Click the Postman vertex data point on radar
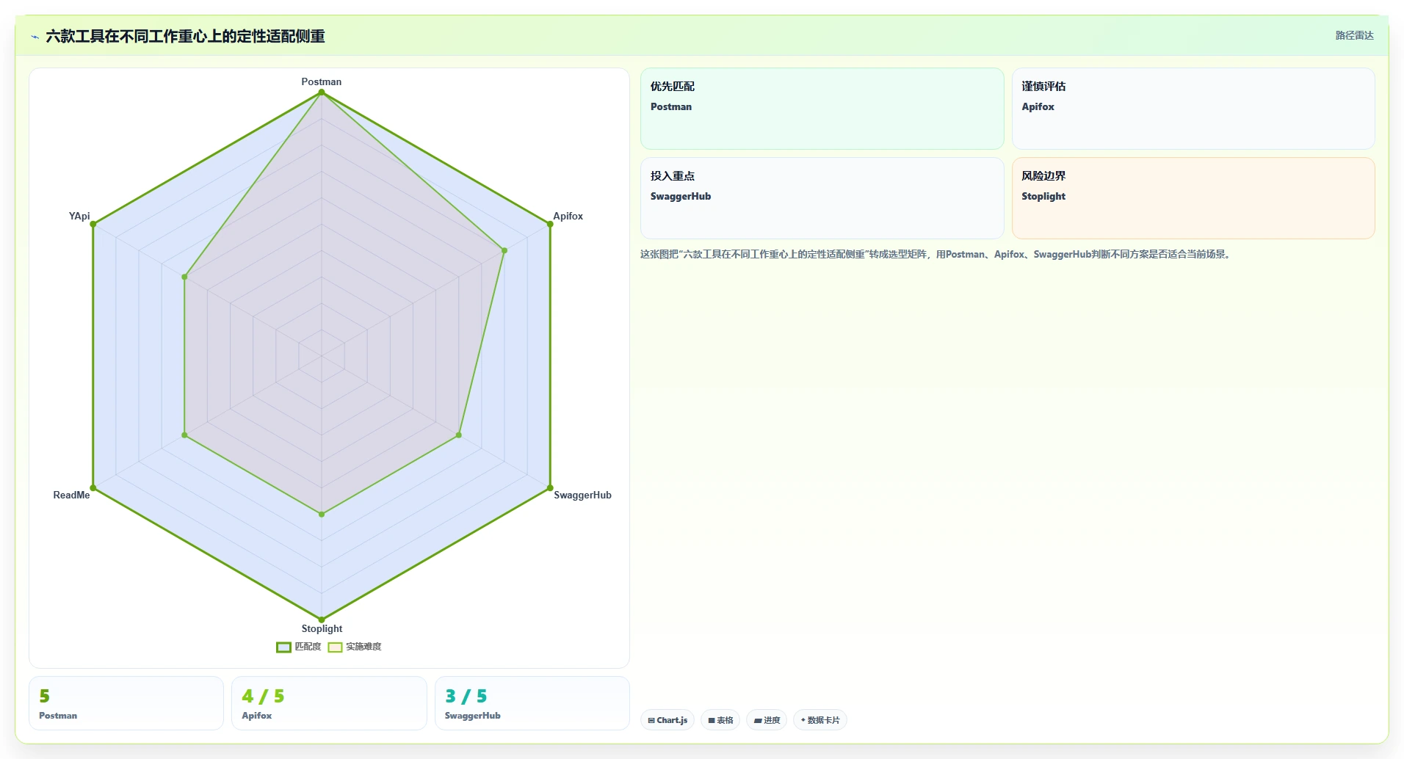The image size is (1404, 759). point(322,92)
